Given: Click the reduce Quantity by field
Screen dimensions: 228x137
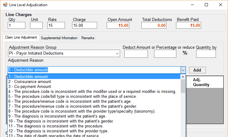Looking at the screenshot, I should [206, 54].
